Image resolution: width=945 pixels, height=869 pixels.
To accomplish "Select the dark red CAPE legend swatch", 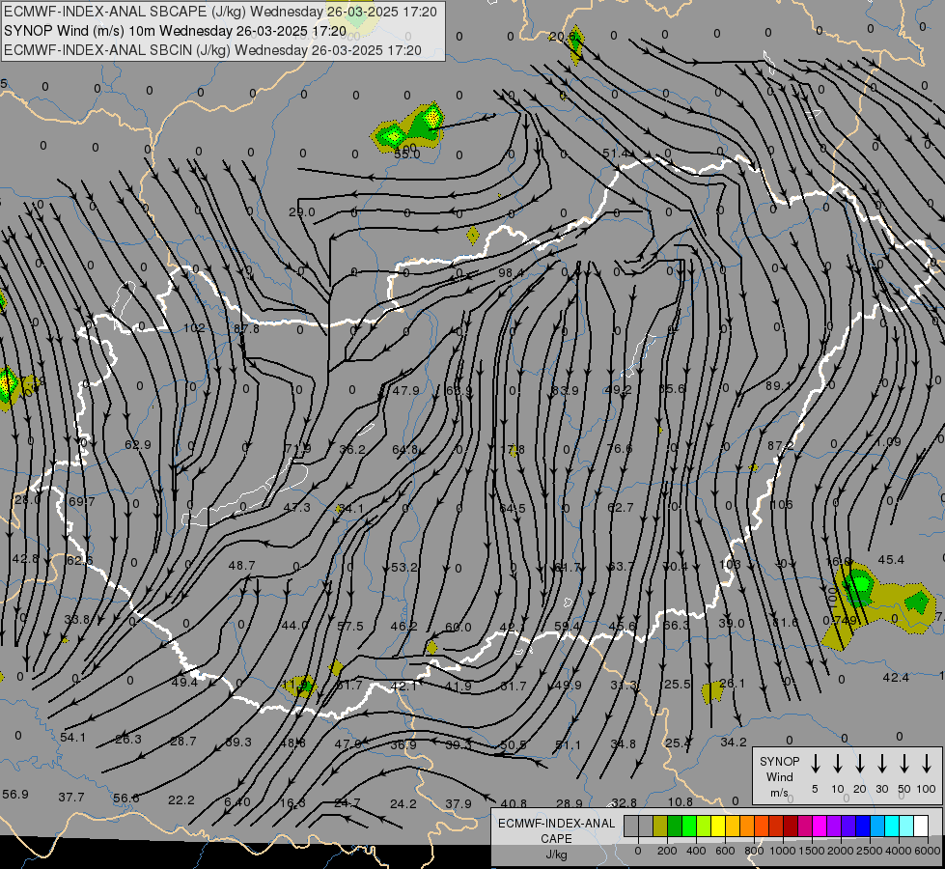I will point(791,827).
